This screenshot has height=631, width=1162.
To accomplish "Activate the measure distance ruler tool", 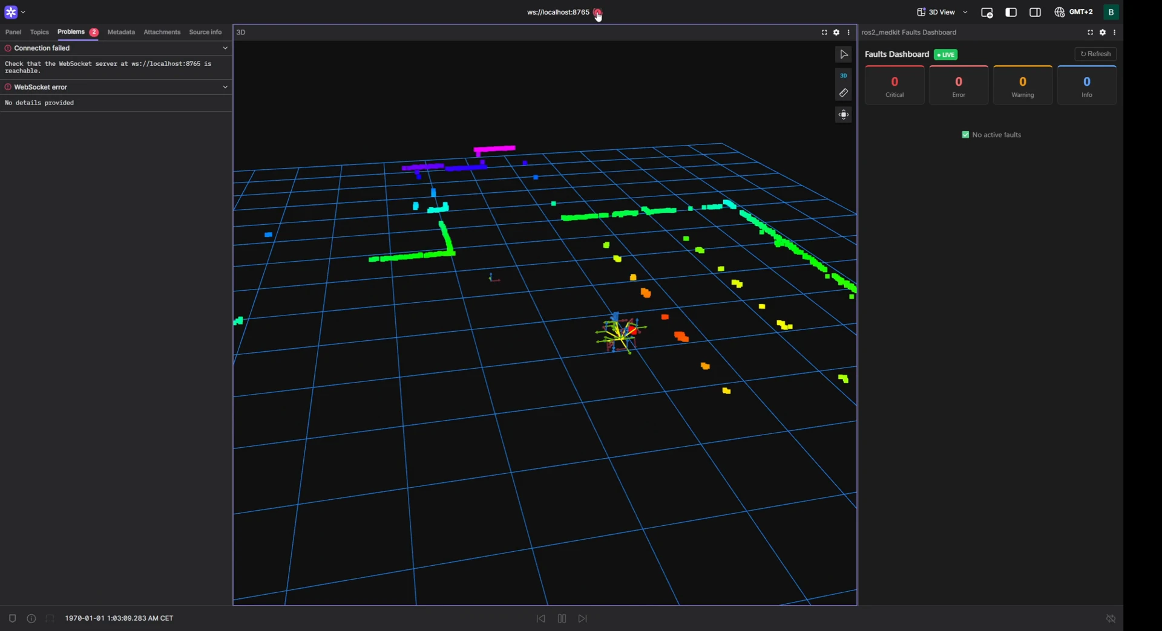I will 843,93.
